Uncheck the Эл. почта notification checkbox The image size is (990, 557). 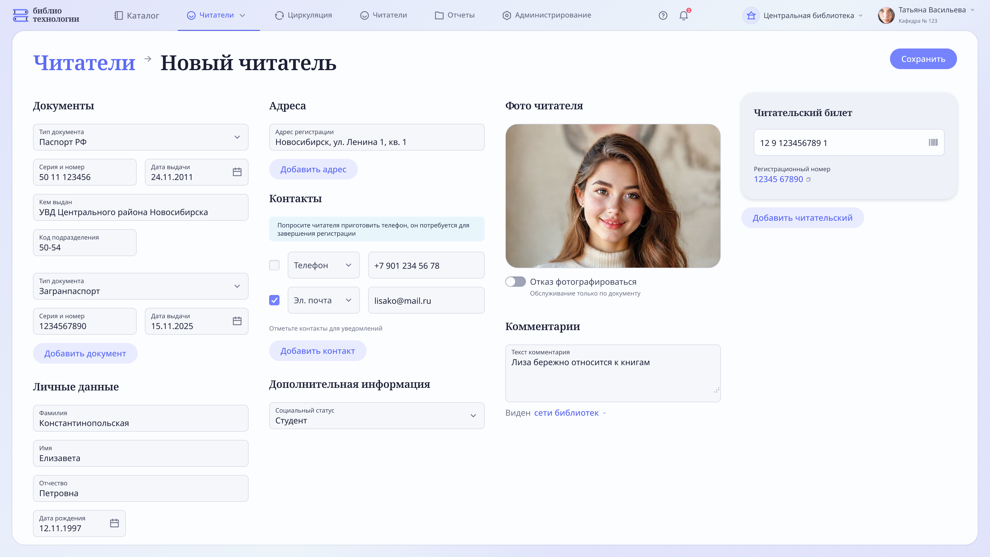(x=274, y=300)
